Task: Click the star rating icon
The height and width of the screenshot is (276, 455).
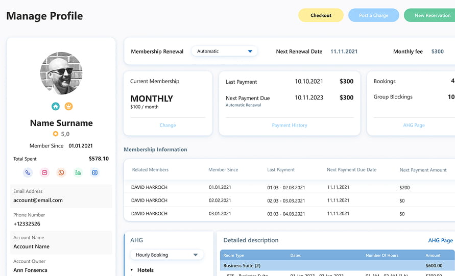Action: point(56,134)
